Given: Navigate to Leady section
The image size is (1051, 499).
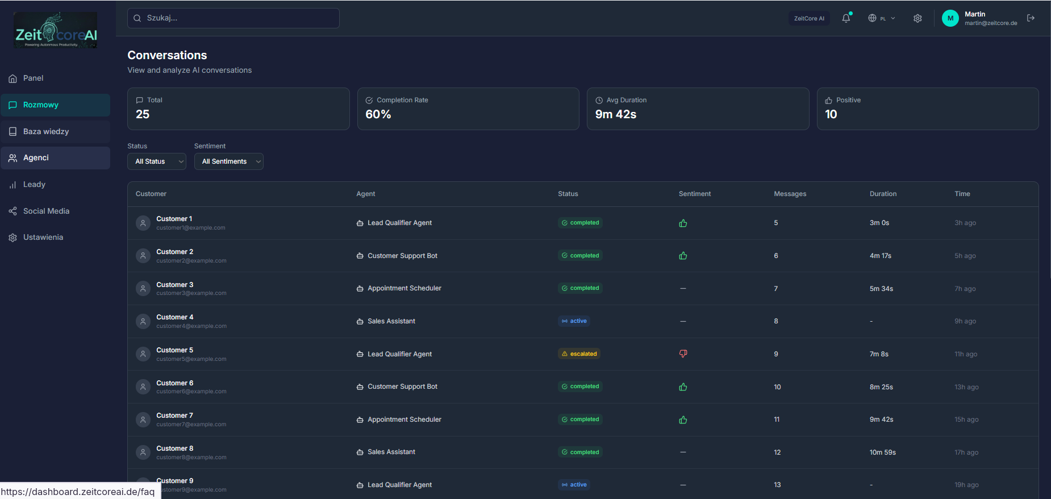Looking at the screenshot, I should coord(34,185).
